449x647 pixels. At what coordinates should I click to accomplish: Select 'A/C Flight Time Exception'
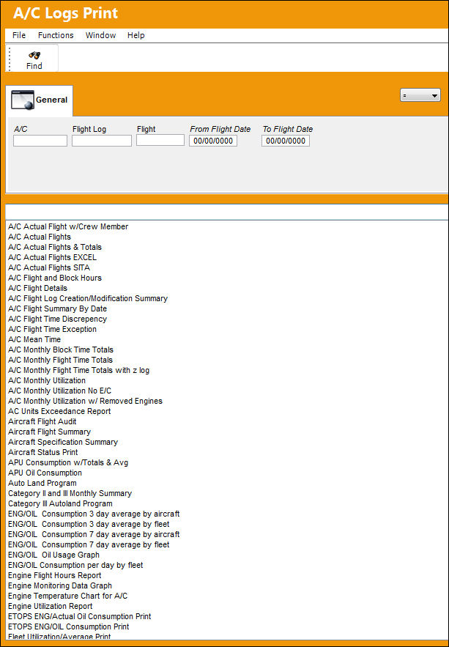click(52, 329)
